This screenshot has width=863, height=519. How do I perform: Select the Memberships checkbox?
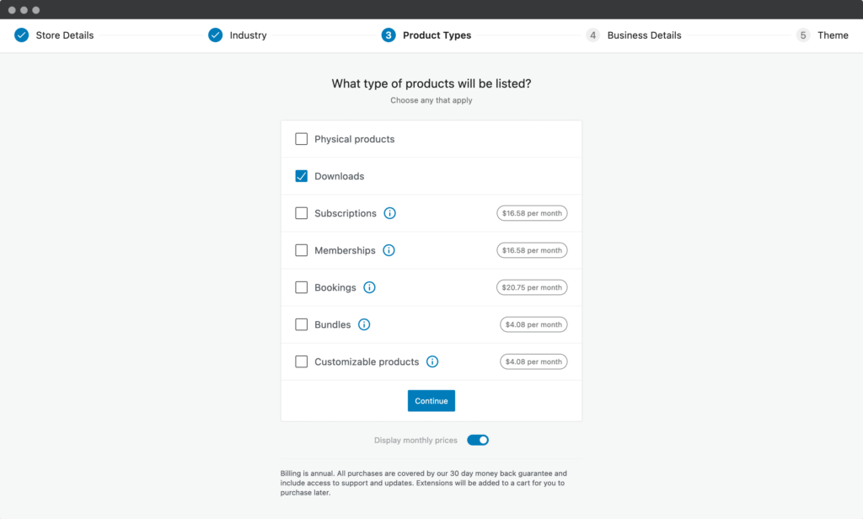tap(302, 250)
